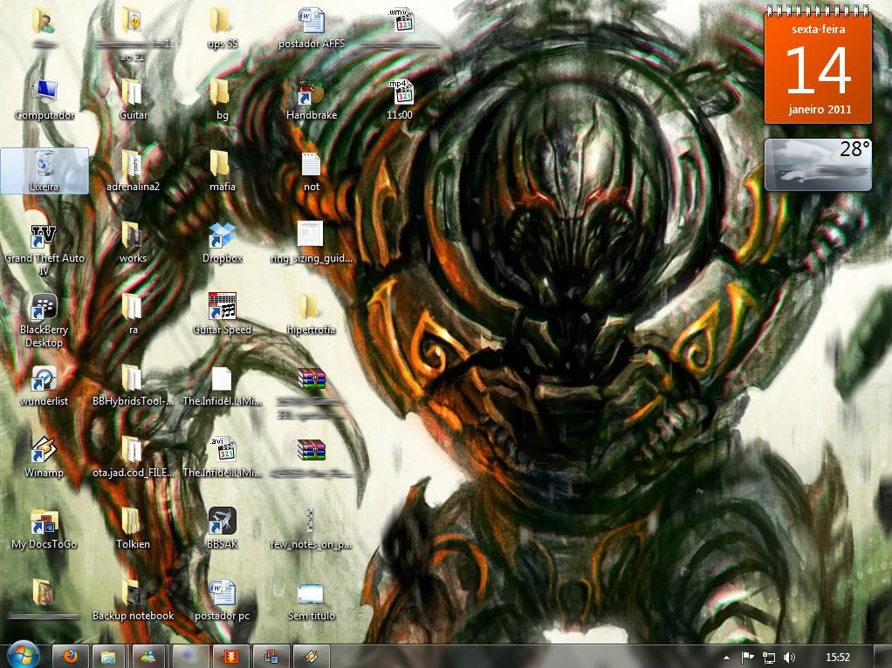Launch the BBSAK shortcut
The width and height of the screenshot is (892, 668).
[x=222, y=528]
